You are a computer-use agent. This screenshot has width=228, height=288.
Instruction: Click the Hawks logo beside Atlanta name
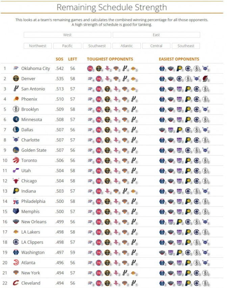pos(16,263)
